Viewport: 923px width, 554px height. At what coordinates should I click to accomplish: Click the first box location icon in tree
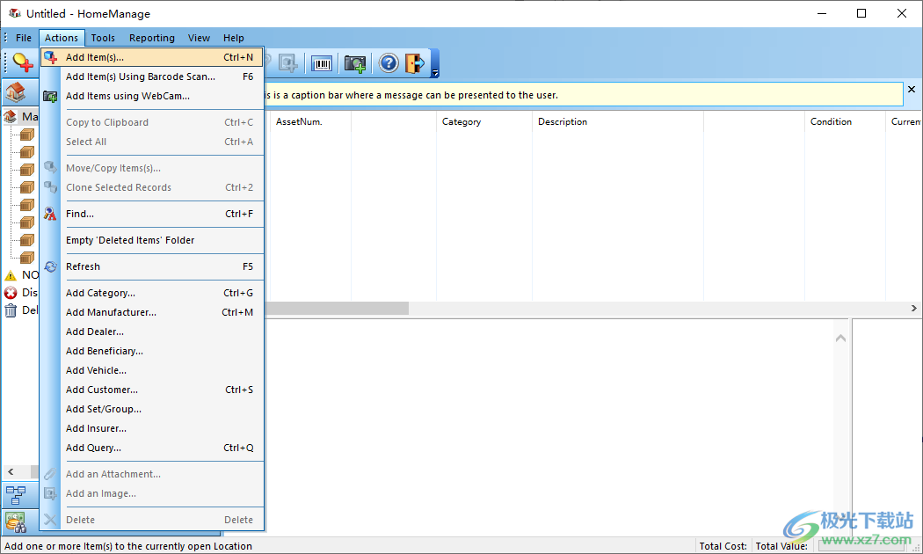tap(27, 135)
